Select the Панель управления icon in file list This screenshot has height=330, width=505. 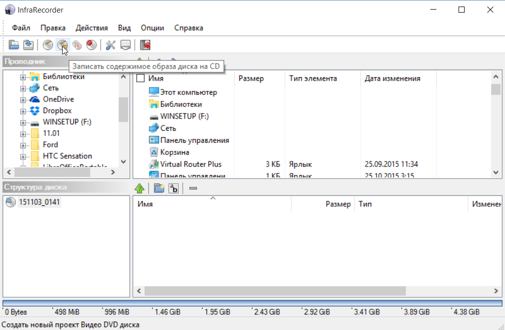click(x=154, y=140)
